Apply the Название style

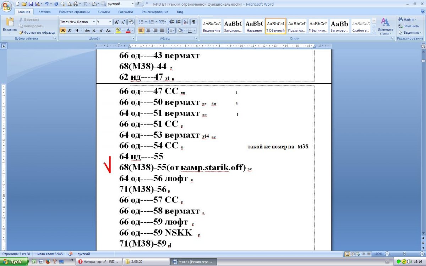point(254,26)
